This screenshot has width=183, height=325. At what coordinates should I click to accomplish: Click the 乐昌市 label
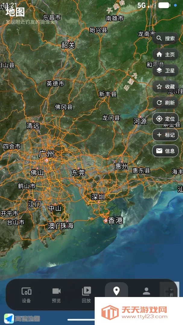click(x=52, y=17)
